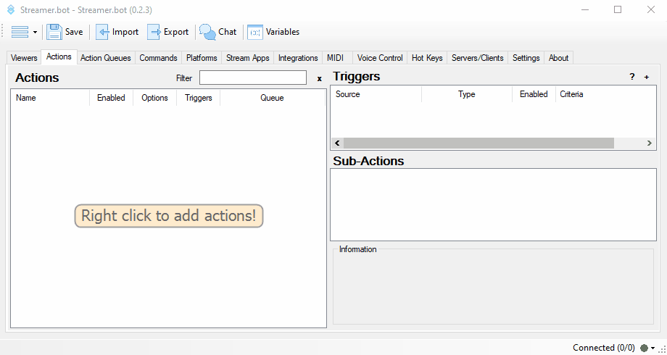Click the Triggers scrollbar left arrow
667x355 pixels.
click(337, 143)
